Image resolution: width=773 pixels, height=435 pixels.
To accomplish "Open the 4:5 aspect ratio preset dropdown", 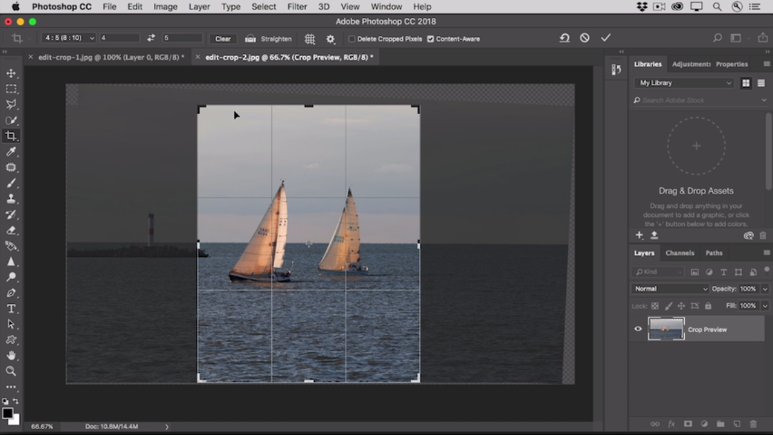I will click(68, 38).
